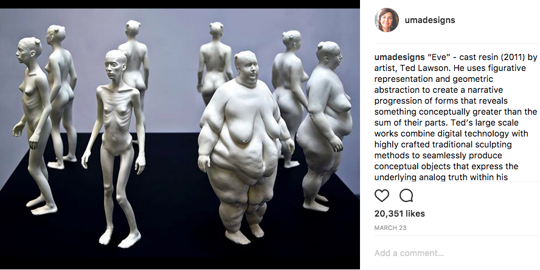Open the umadesigns profile avatar
The height and width of the screenshot is (270, 540).
coord(387,20)
